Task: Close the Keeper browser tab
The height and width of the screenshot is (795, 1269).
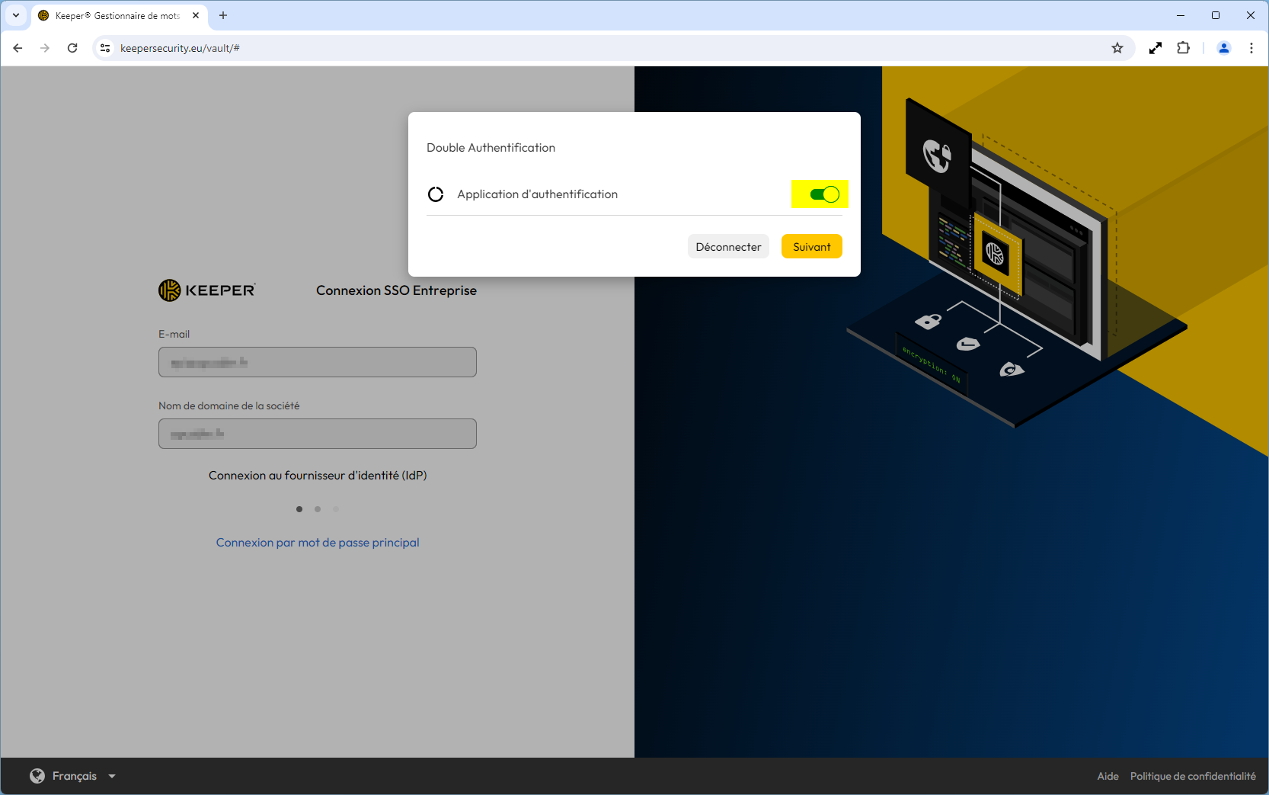Action: click(196, 15)
